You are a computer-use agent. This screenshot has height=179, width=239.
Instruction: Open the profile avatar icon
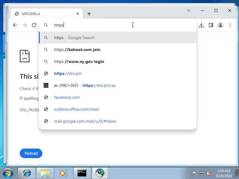[x=220, y=25]
